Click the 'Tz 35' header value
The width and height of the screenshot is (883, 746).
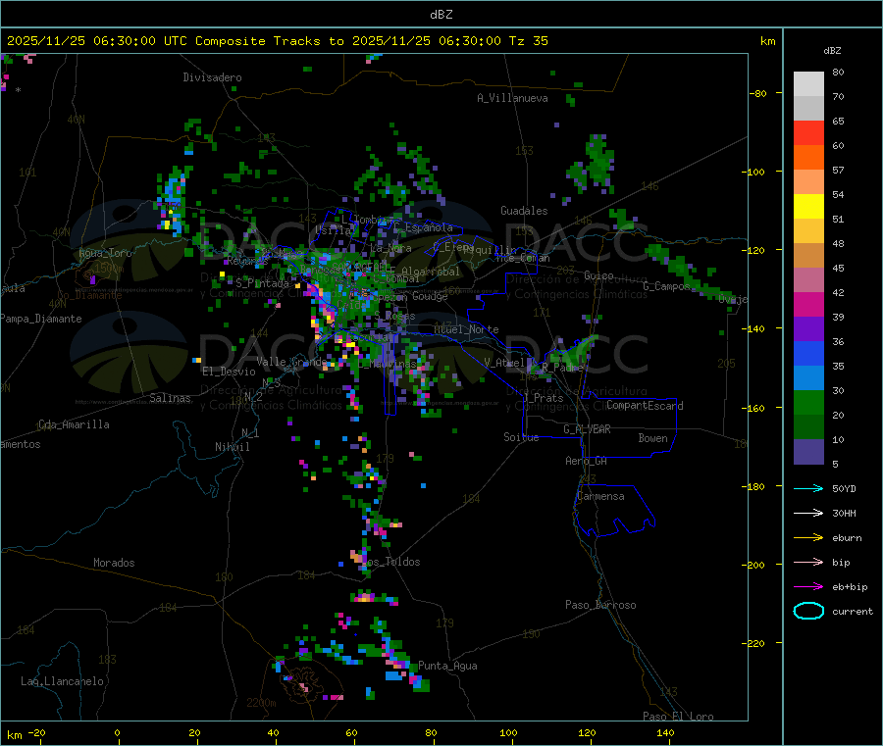(528, 41)
